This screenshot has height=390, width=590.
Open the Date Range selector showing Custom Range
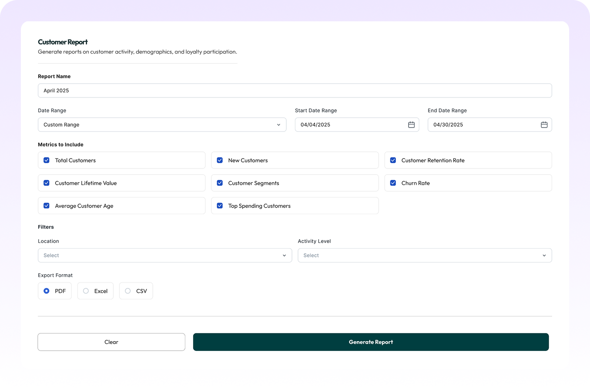(x=162, y=124)
